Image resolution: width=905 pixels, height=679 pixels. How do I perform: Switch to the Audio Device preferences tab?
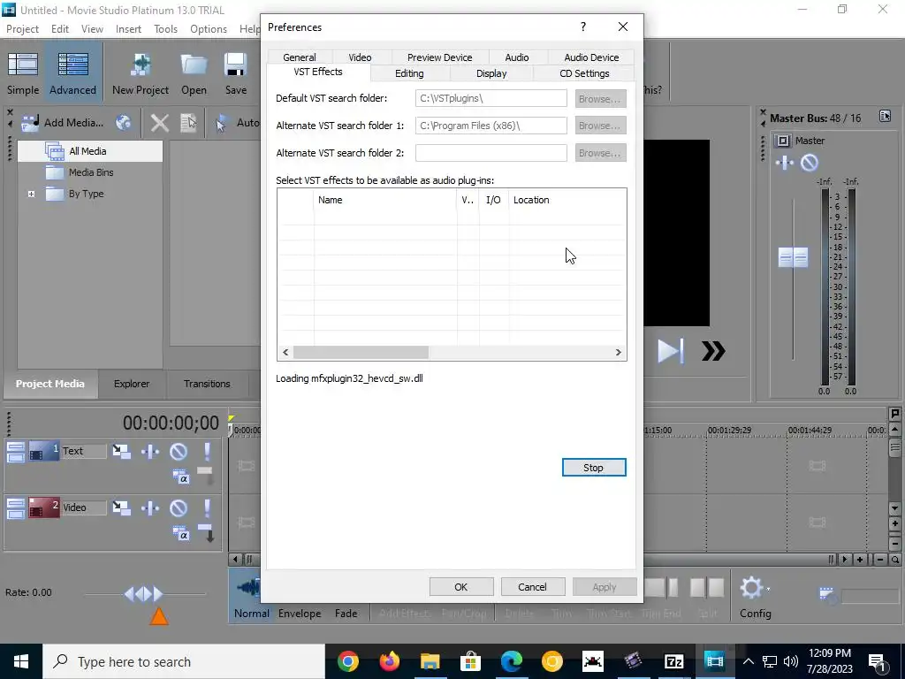(x=591, y=57)
